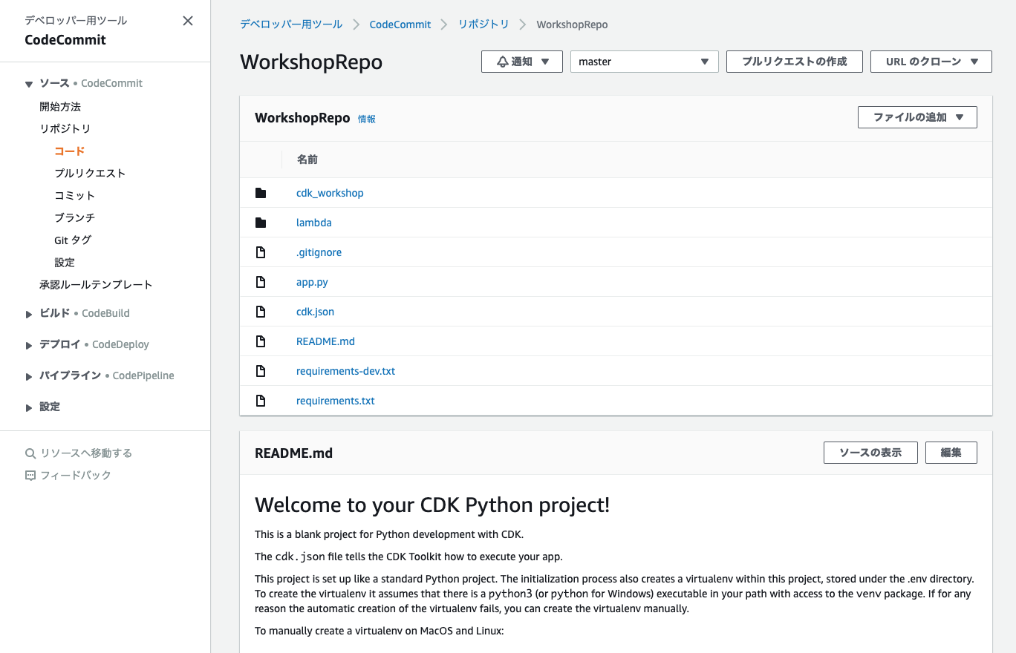Select コード in the sidebar
The width and height of the screenshot is (1016, 653).
pos(70,151)
